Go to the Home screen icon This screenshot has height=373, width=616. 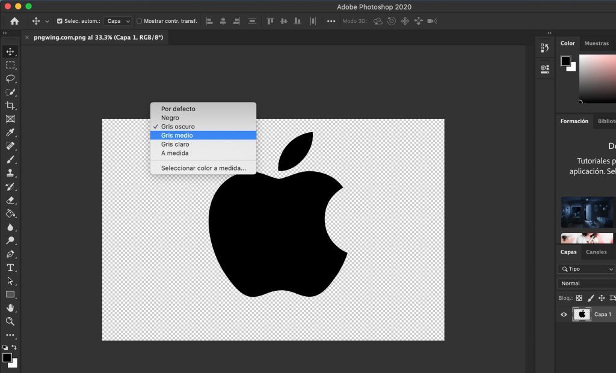14,21
